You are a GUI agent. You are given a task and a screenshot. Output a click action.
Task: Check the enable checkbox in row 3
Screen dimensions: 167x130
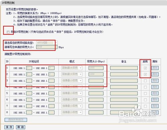click(x=145, y=81)
